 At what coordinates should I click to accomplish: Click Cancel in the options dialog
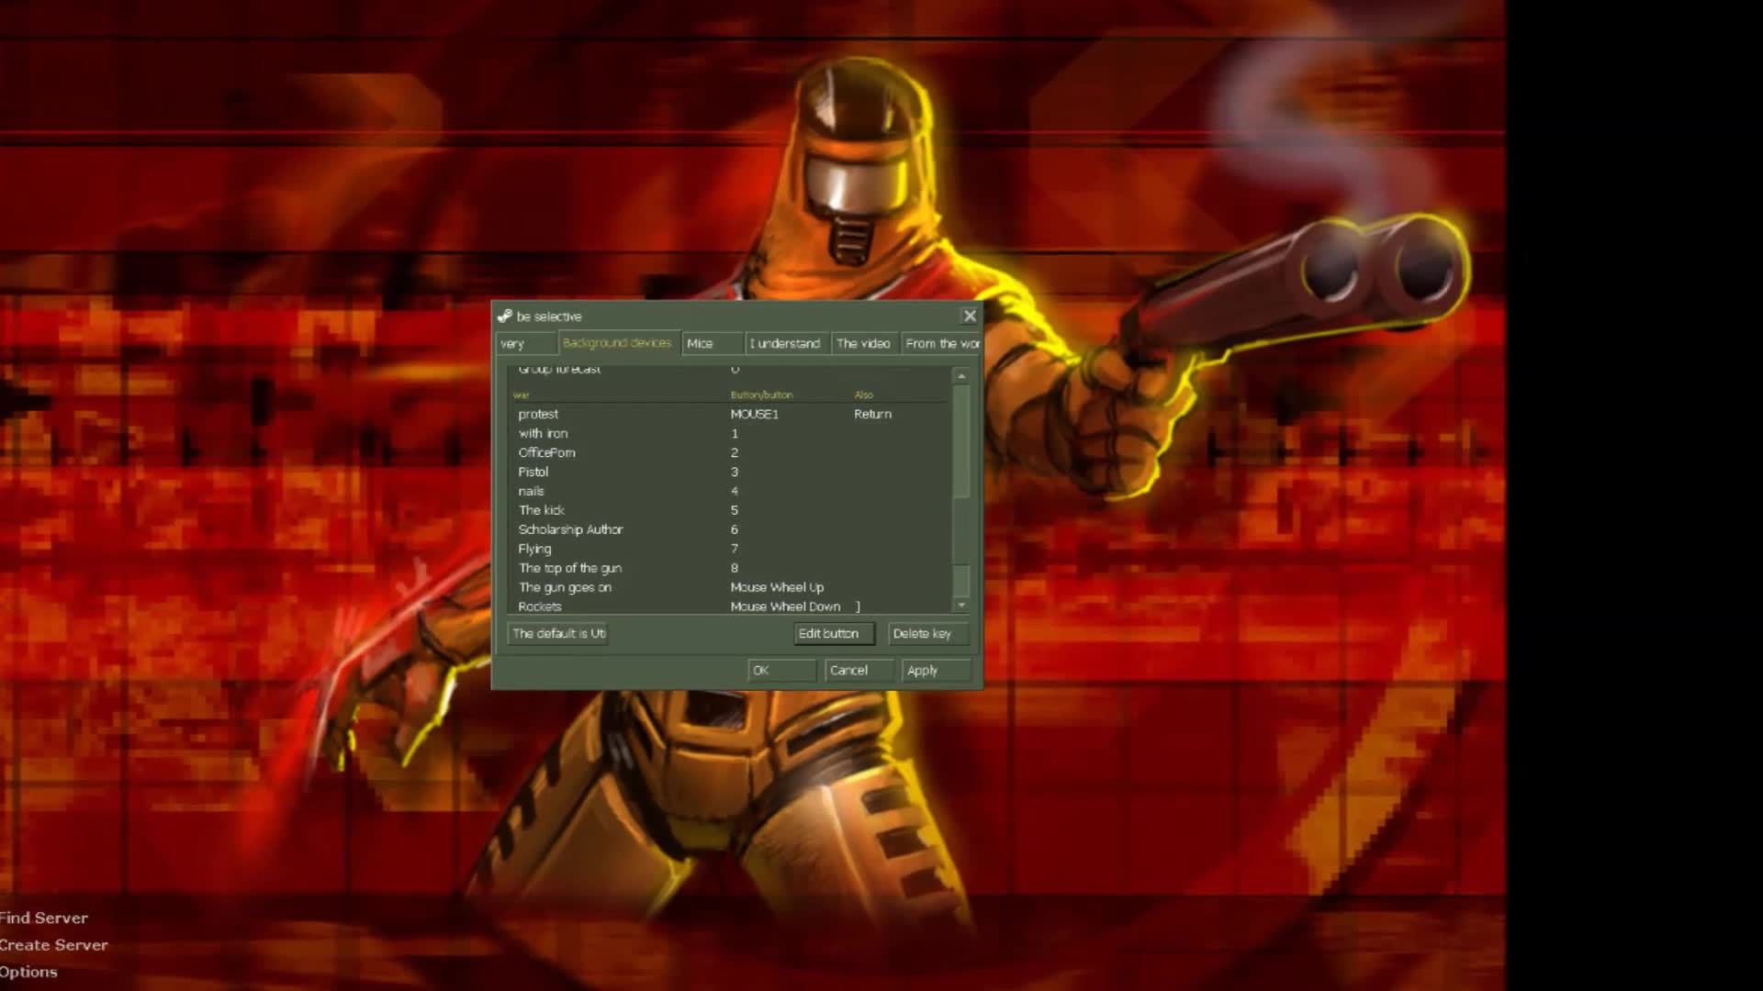(859, 670)
